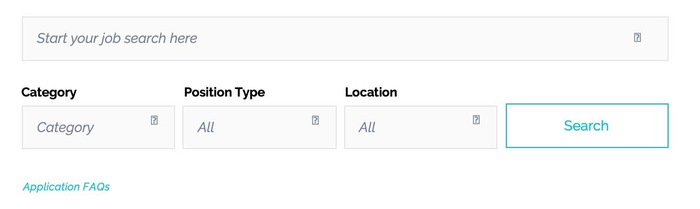This screenshot has width=700, height=209.
Task: Select the 'All' text under Position Type
Action: click(206, 127)
